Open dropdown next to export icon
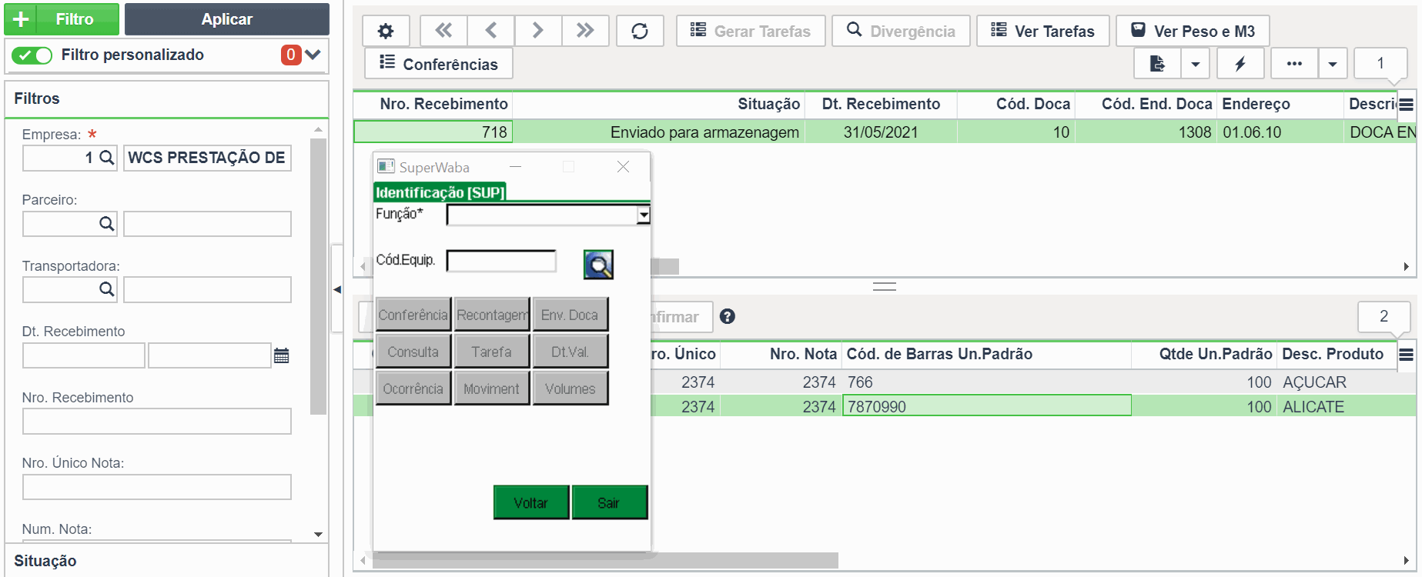Image resolution: width=1422 pixels, height=577 pixels. [x=1195, y=63]
